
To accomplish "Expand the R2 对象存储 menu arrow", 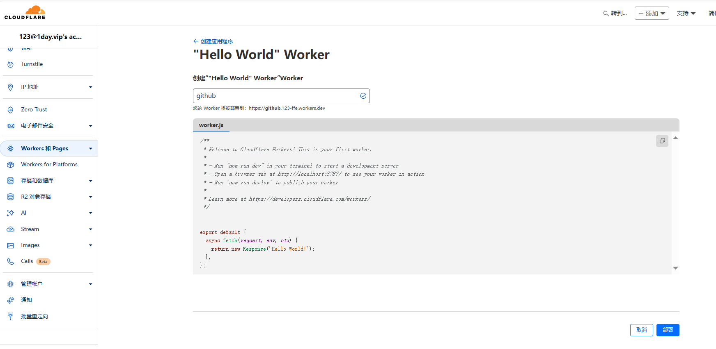I will 90,197.
